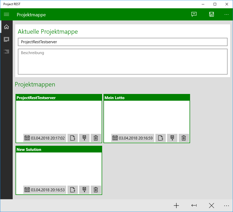The image size is (233, 212).
Task: Delete the Mein Lotto project
Action: tap(184, 138)
